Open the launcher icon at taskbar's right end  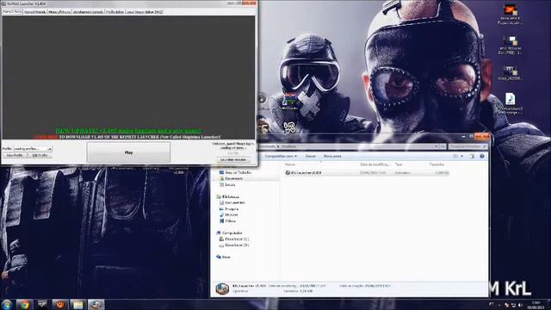tap(96, 304)
